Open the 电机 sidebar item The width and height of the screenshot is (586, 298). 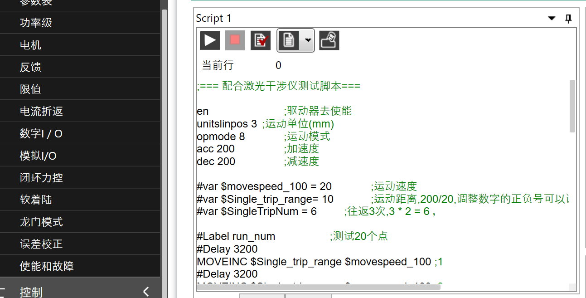coord(31,45)
